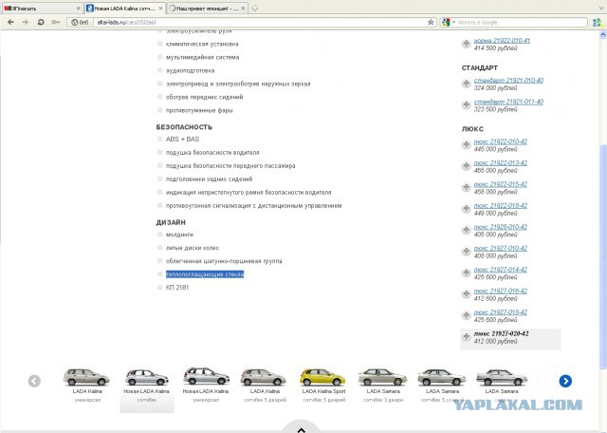607x433 pixels.
Task: Select the LADA Kalina универсал thumbnail
Action: 87,385
